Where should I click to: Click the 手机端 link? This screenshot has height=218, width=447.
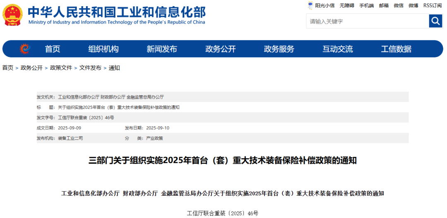(x=366, y=5)
